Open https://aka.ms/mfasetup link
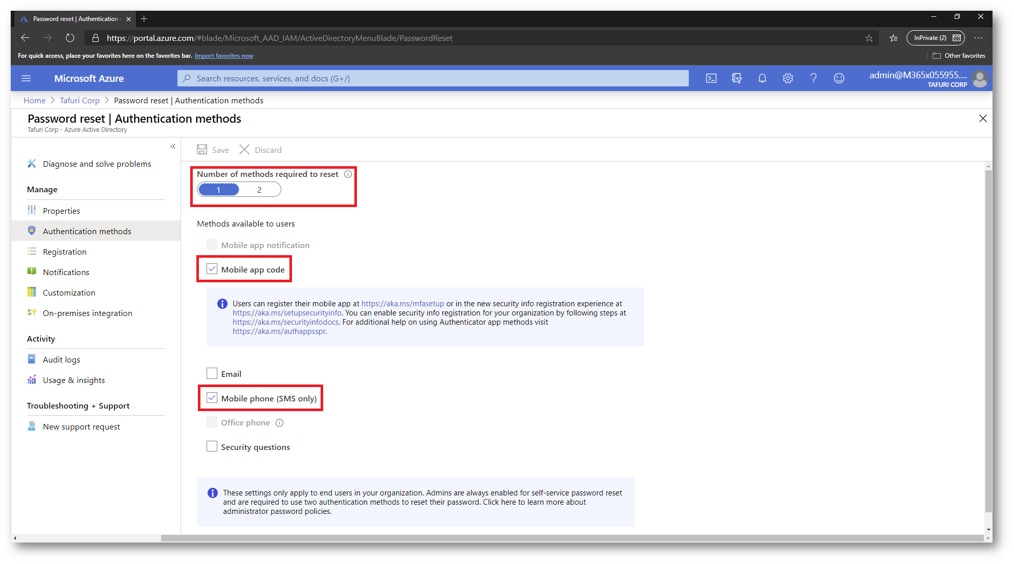The image size is (1014, 564). tap(402, 304)
